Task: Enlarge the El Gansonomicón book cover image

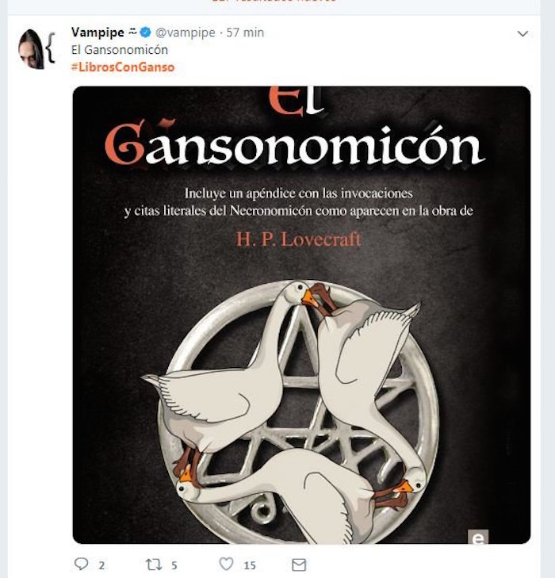Action: [x=301, y=315]
